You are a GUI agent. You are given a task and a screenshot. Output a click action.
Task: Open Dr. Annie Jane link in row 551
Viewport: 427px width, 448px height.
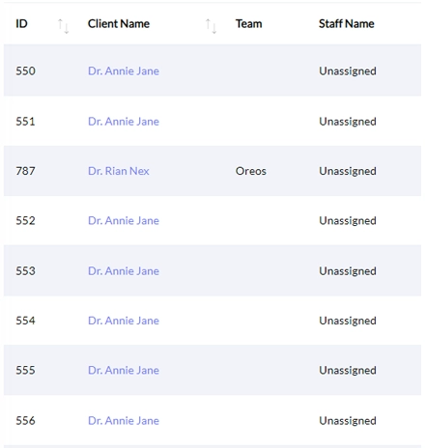(x=124, y=122)
